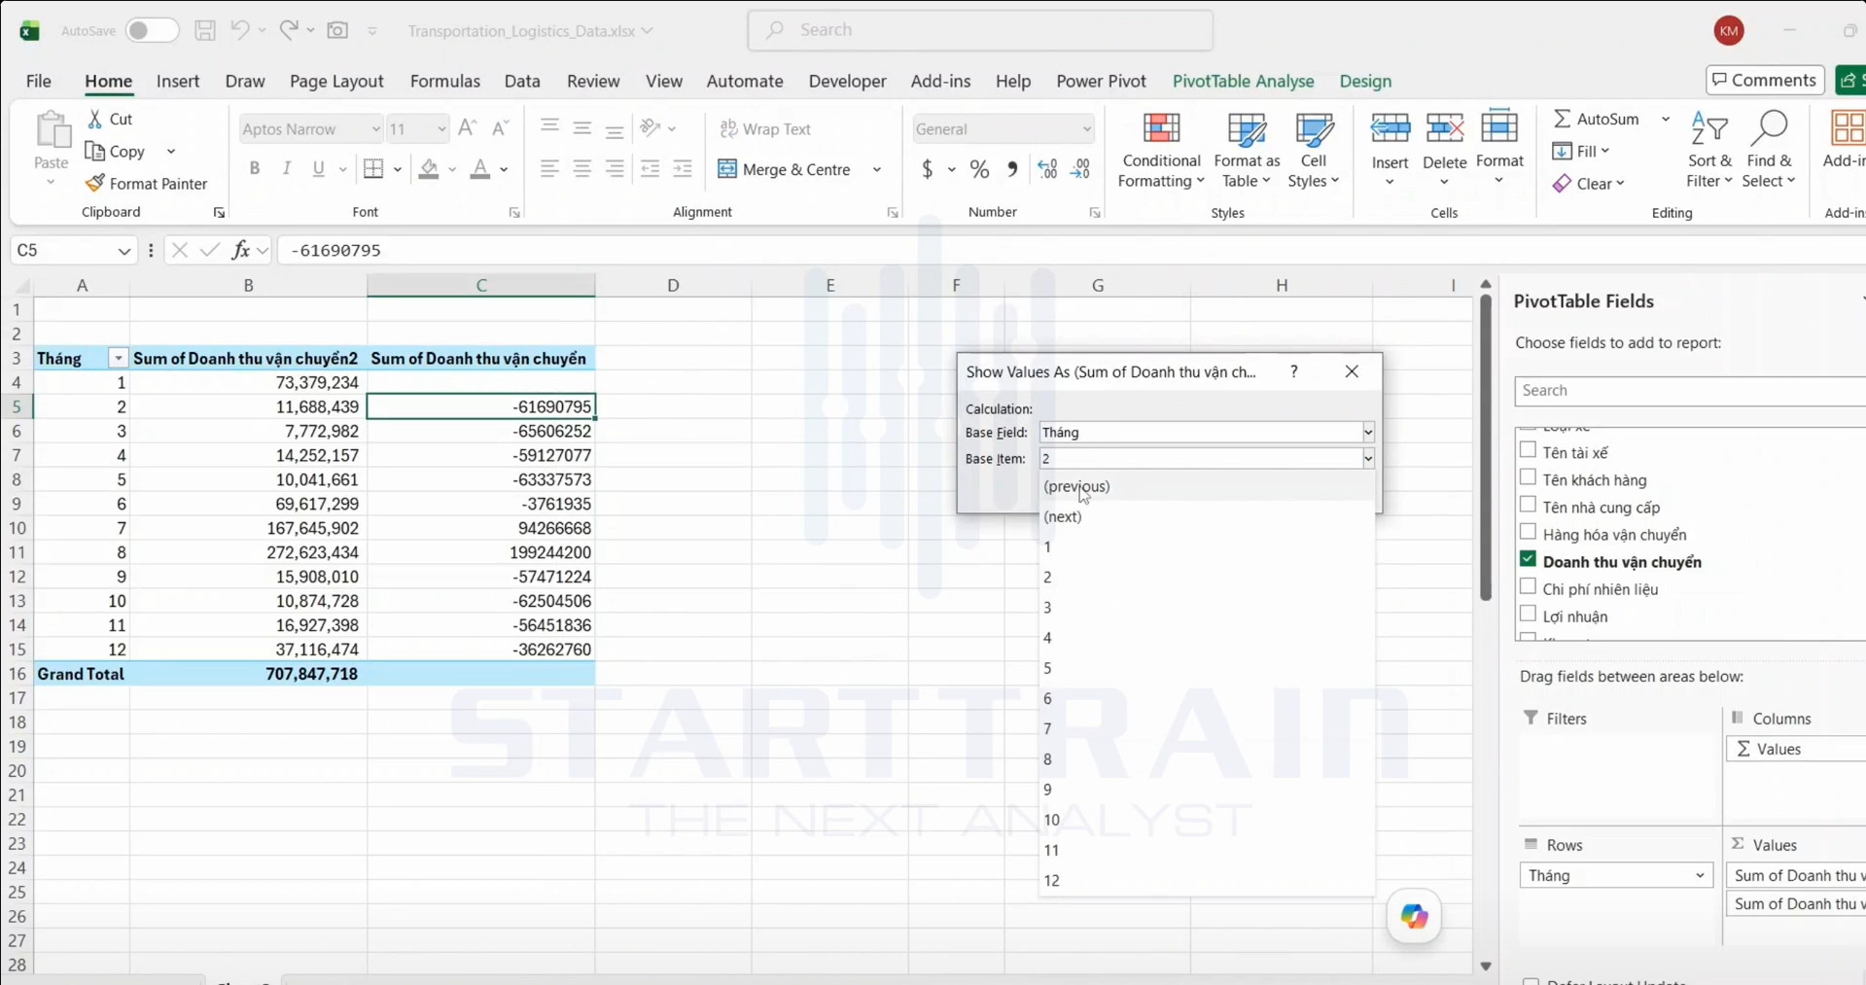Toggle italic formatting
1866x985 pixels.
click(287, 168)
